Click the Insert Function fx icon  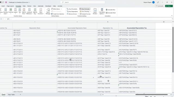click(x=8, y=19)
